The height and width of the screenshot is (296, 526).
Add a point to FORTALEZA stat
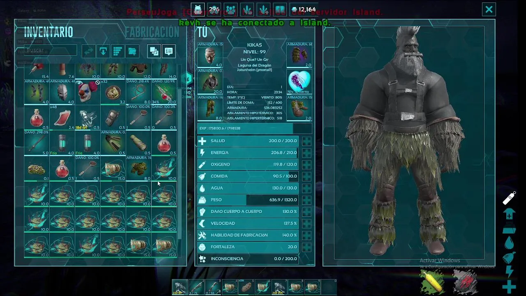307,247
